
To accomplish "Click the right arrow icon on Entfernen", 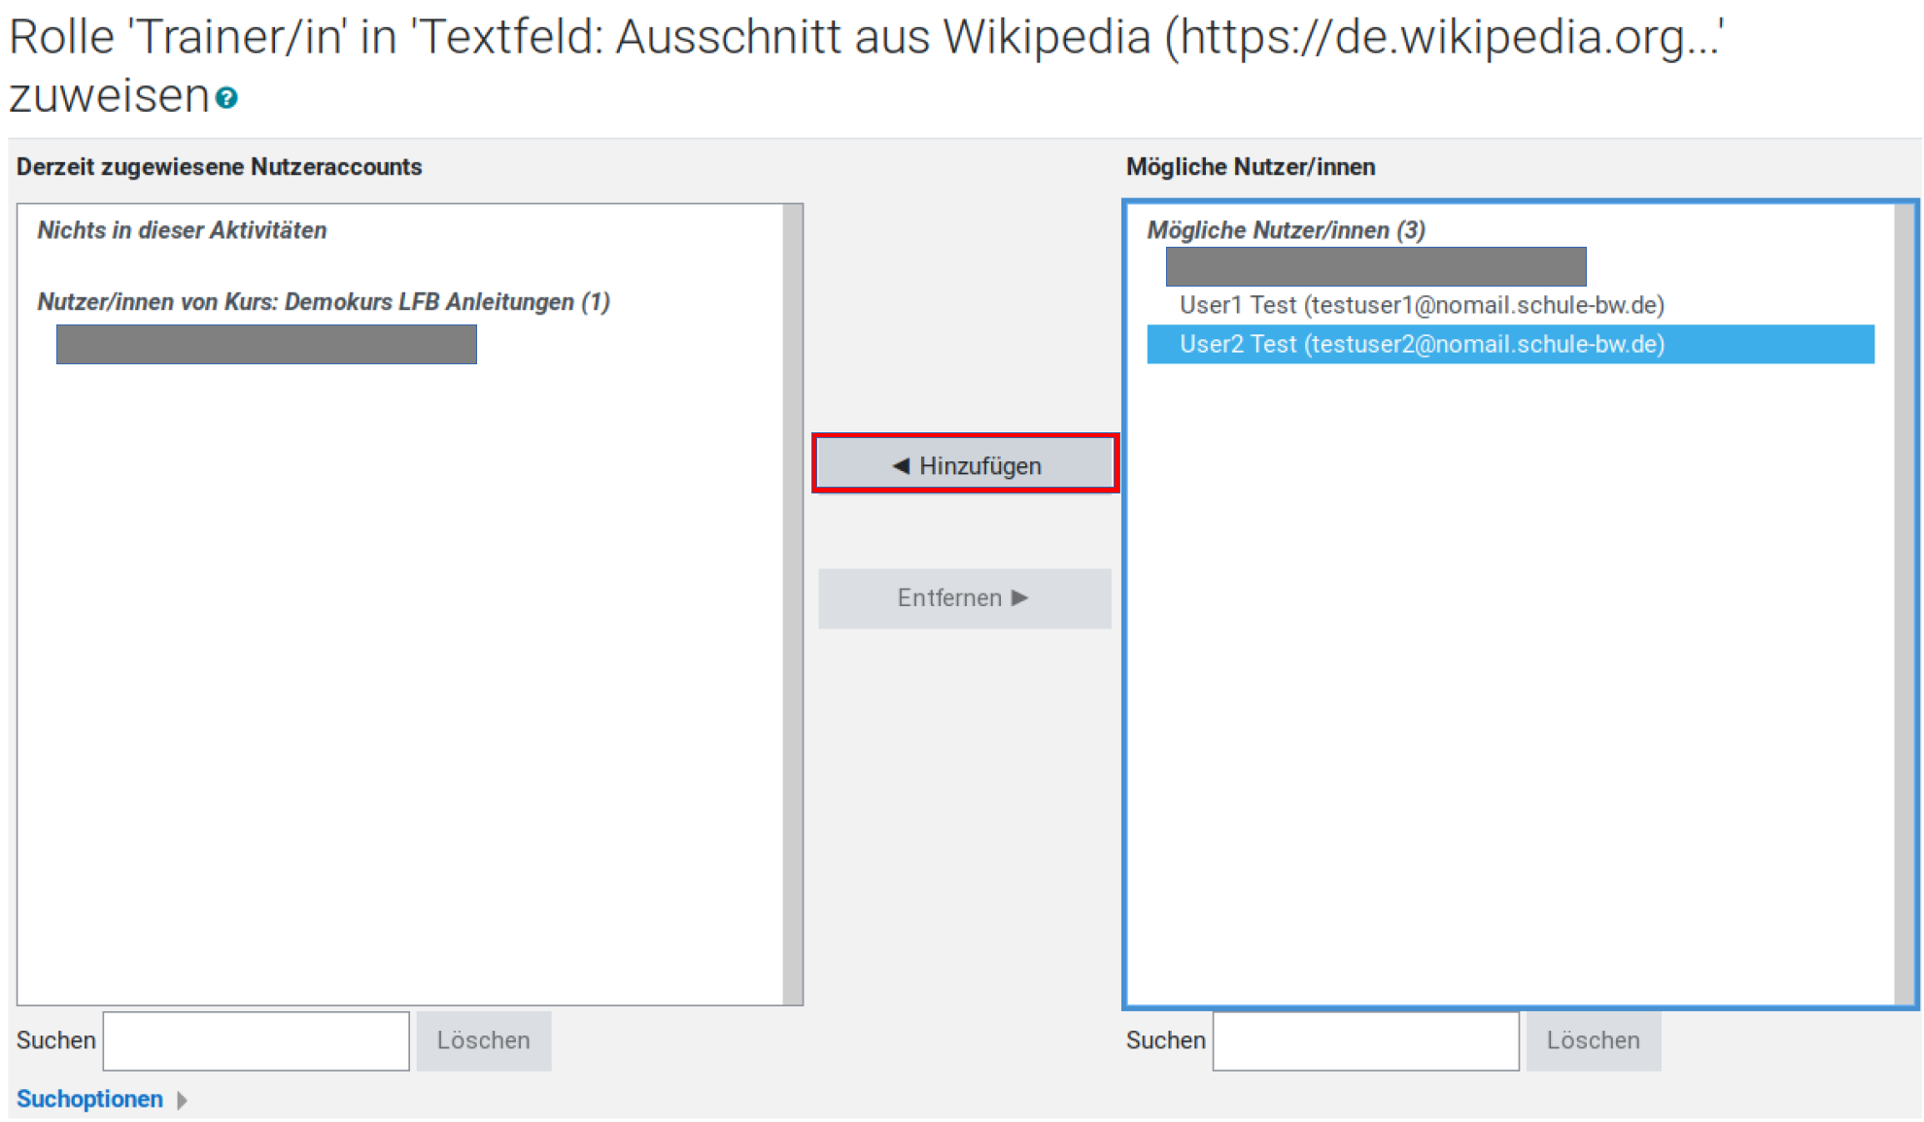I will point(1019,597).
